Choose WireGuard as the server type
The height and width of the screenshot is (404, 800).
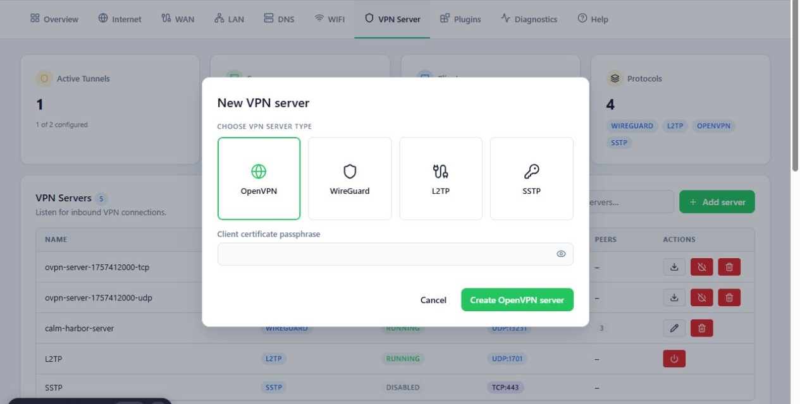pos(350,178)
